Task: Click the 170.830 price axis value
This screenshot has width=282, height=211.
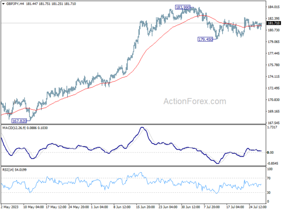Action: (x=274, y=100)
